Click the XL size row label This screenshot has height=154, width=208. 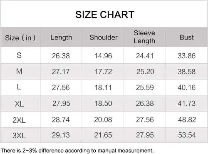pos(19,104)
